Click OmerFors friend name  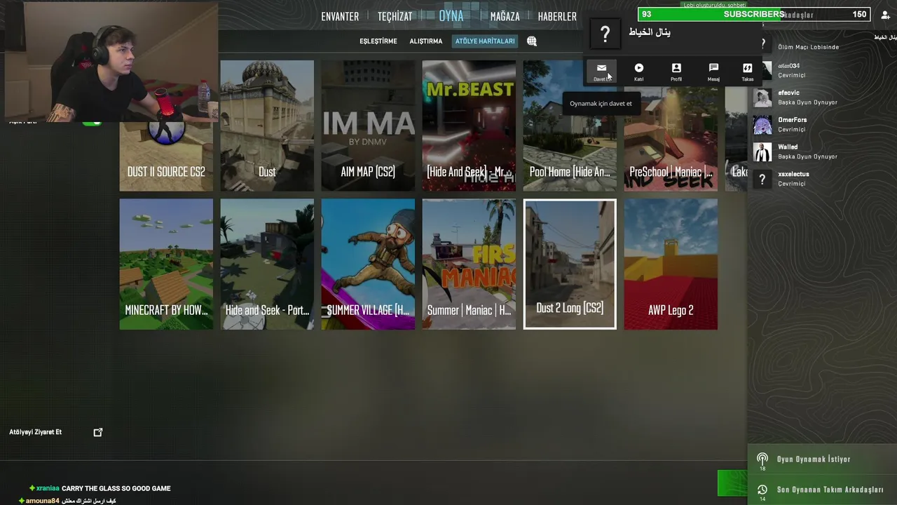pos(792,120)
